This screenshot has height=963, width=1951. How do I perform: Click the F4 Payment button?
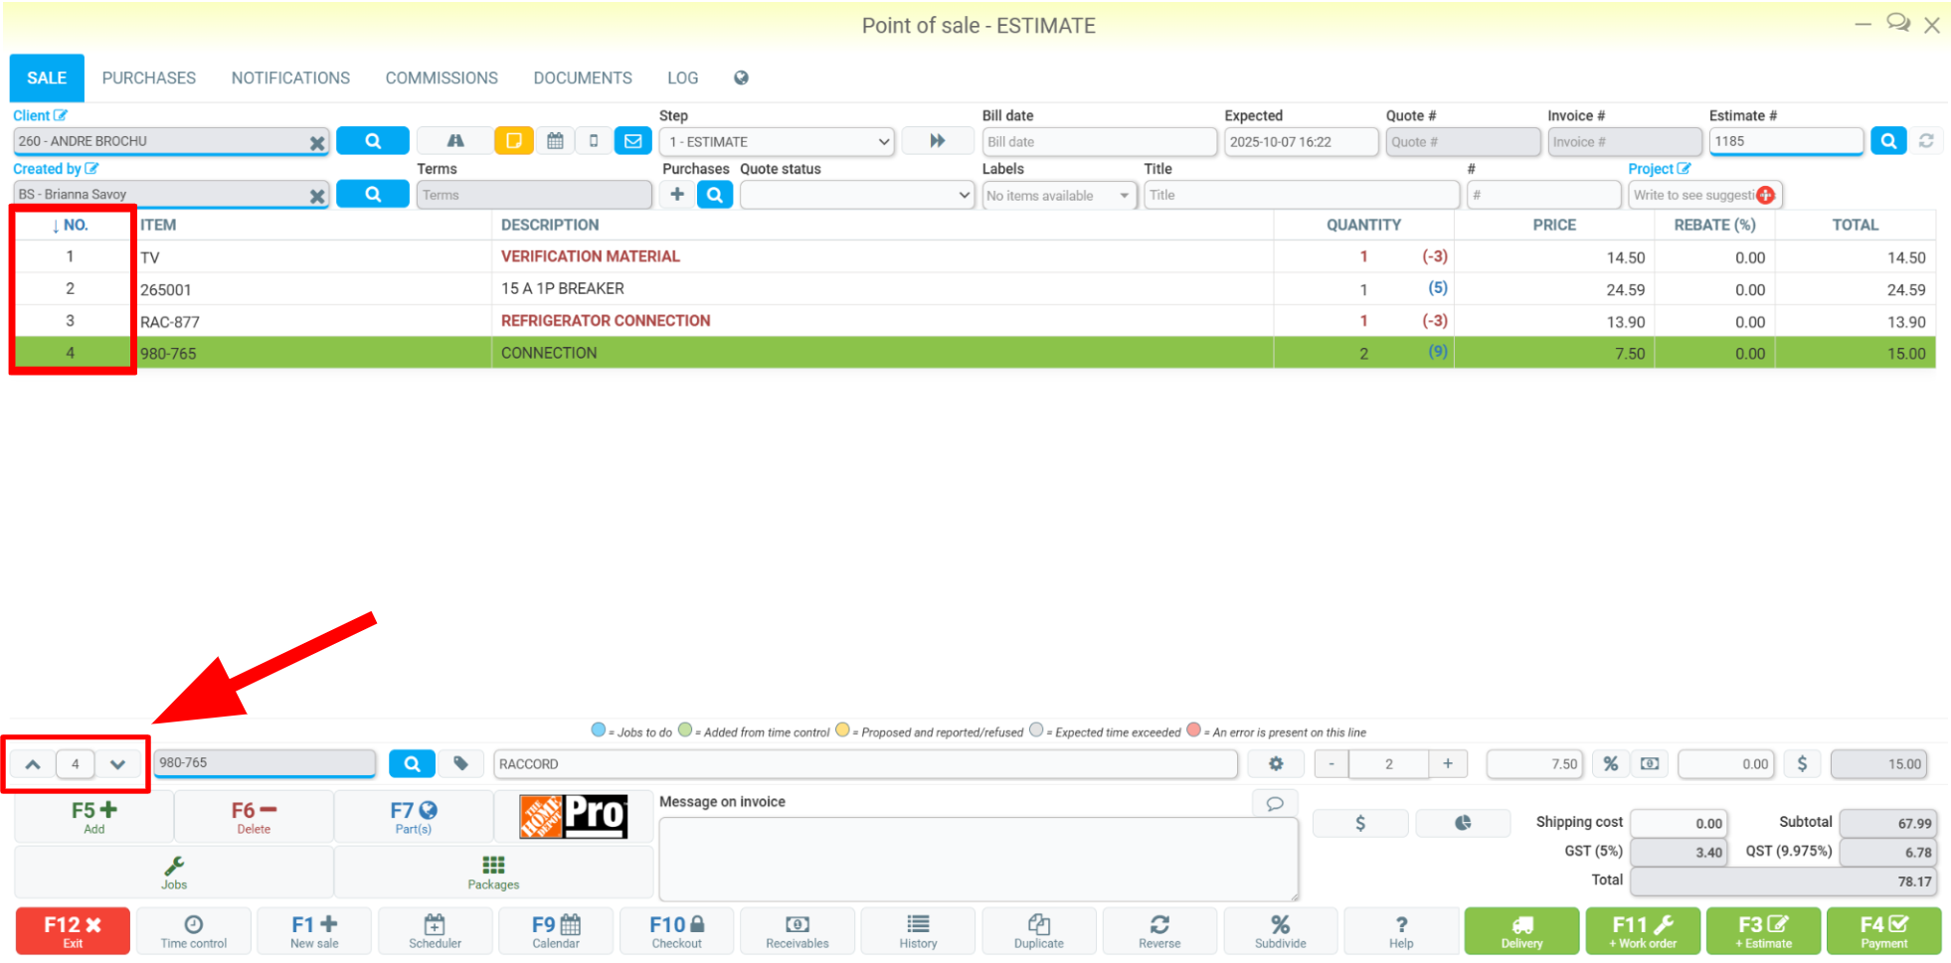1883,931
